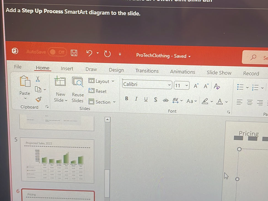The image size is (268, 201).
Task: Toggle strikethrough formatting
Action: [x=165, y=100]
